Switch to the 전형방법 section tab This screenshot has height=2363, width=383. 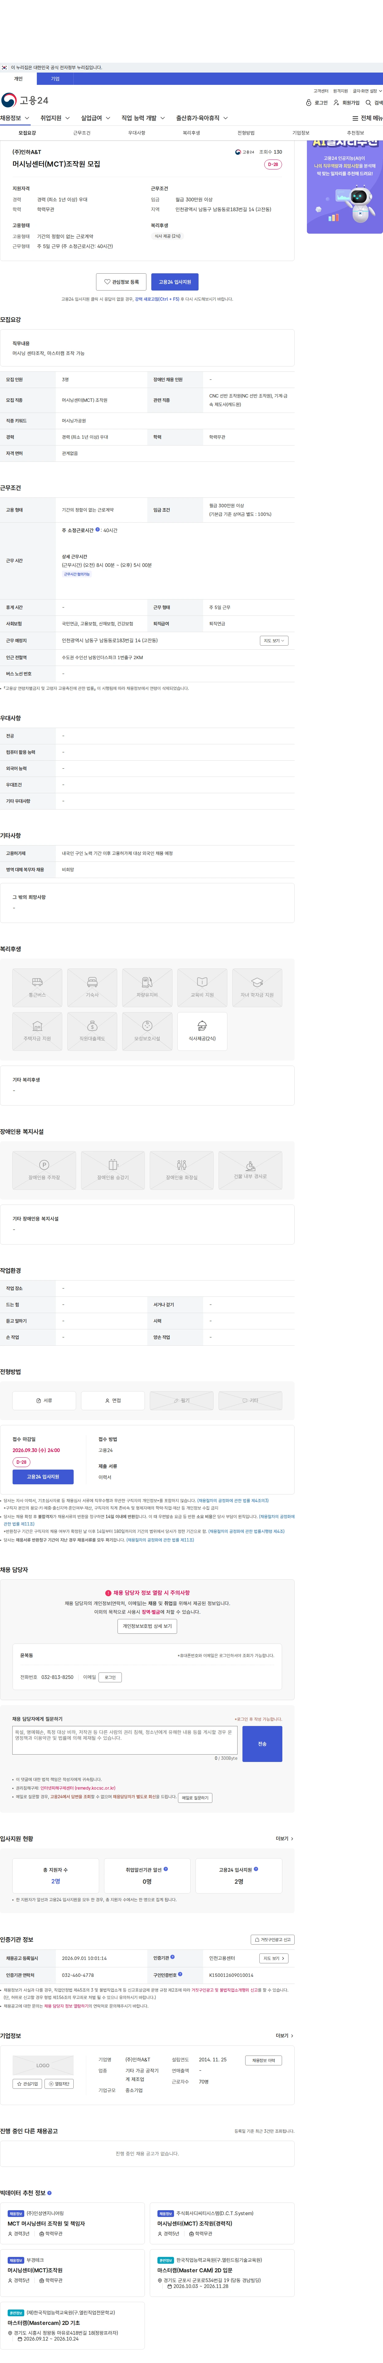coord(246,133)
